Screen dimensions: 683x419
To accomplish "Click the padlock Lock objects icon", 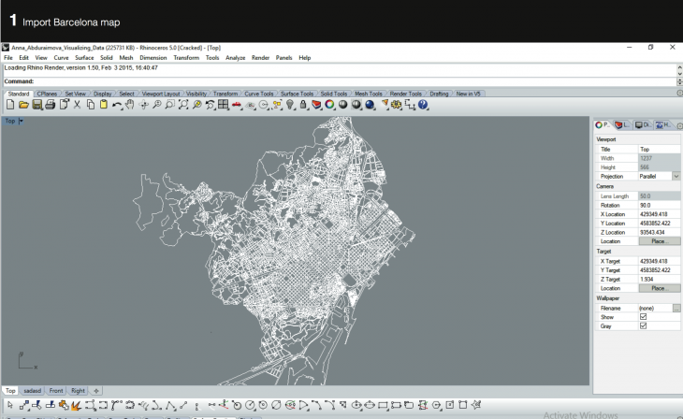I will coord(303,105).
